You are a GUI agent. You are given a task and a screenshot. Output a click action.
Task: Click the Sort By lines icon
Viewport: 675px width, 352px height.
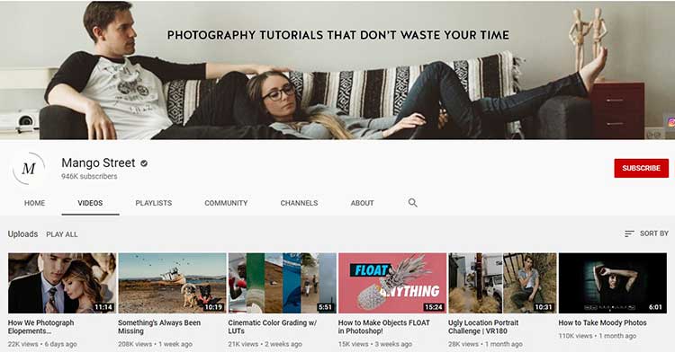pyautogui.click(x=629, y=233)
